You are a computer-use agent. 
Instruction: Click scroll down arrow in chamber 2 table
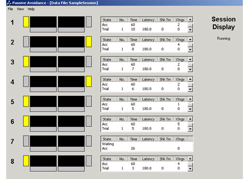point(190,50)
